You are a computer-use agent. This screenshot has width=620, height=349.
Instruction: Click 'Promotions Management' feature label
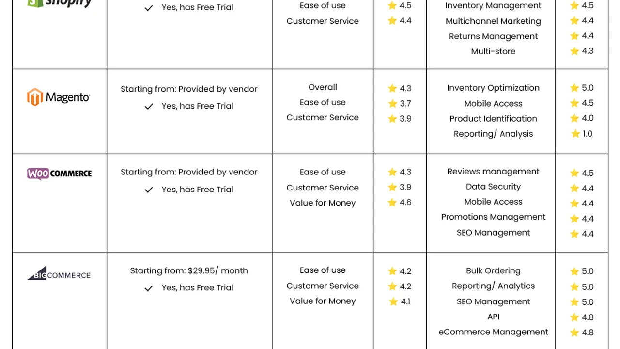pos(493,217)
